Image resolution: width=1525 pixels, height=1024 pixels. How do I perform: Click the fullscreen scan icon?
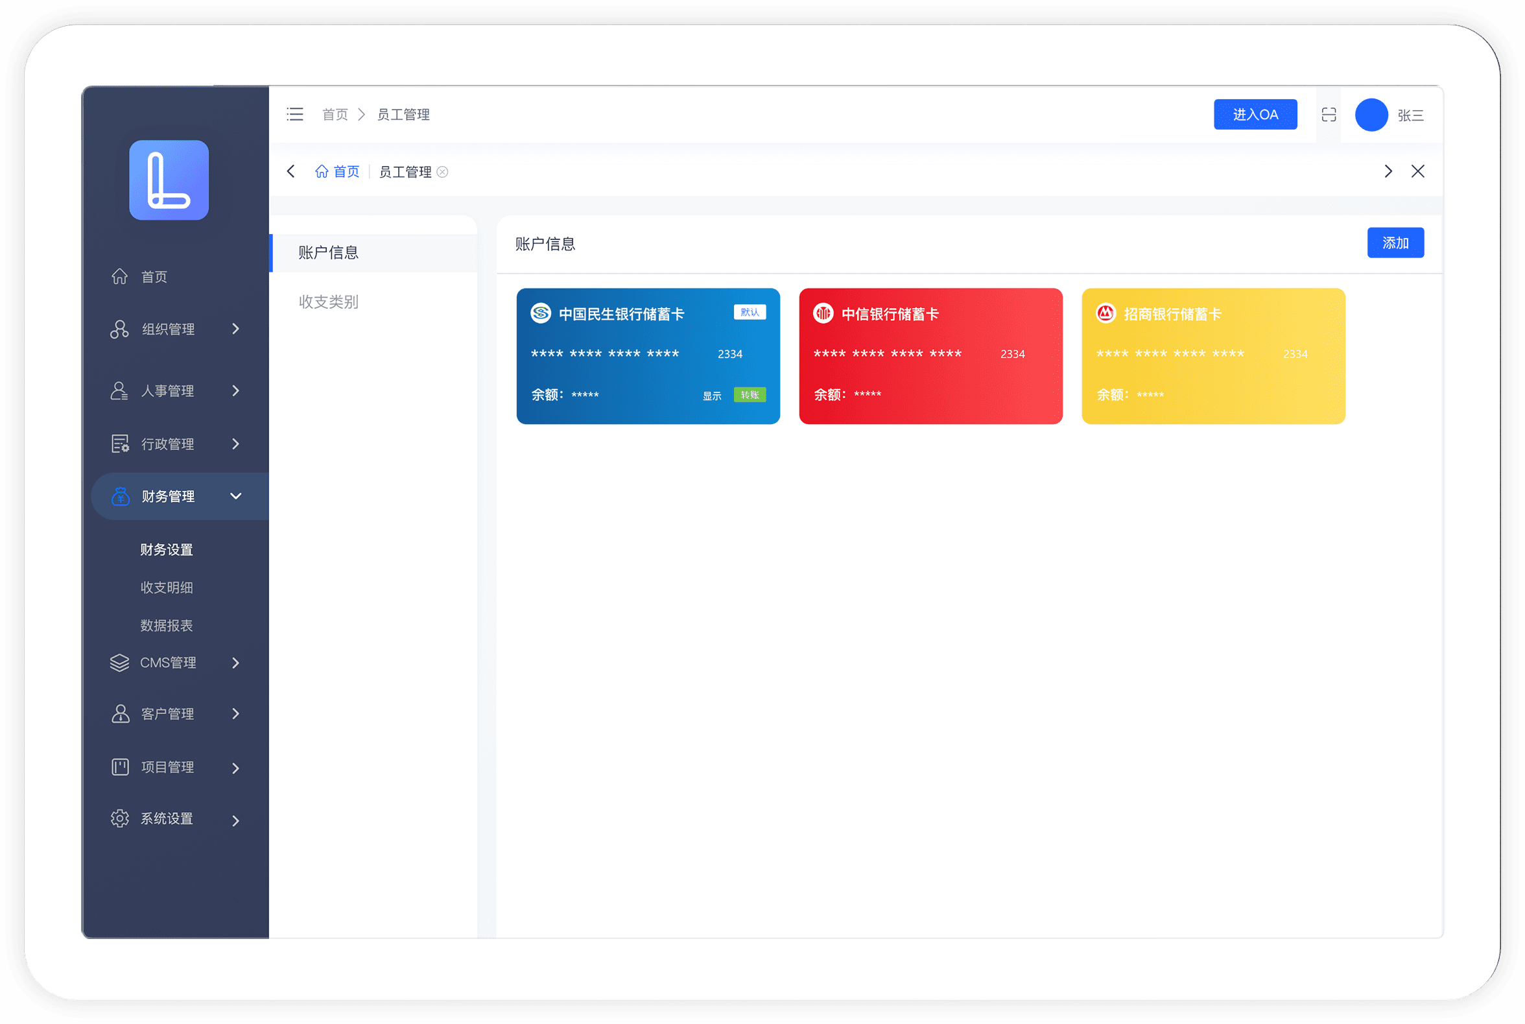(x=1329, y=115)
